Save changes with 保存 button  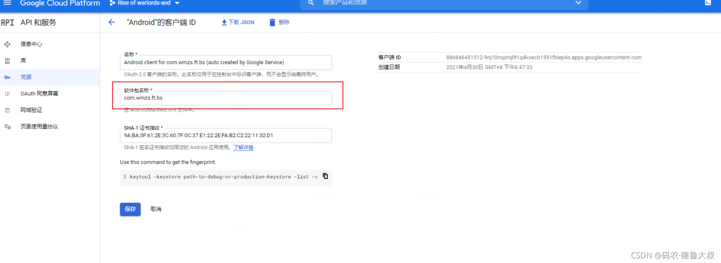click(x=130, y=209)
